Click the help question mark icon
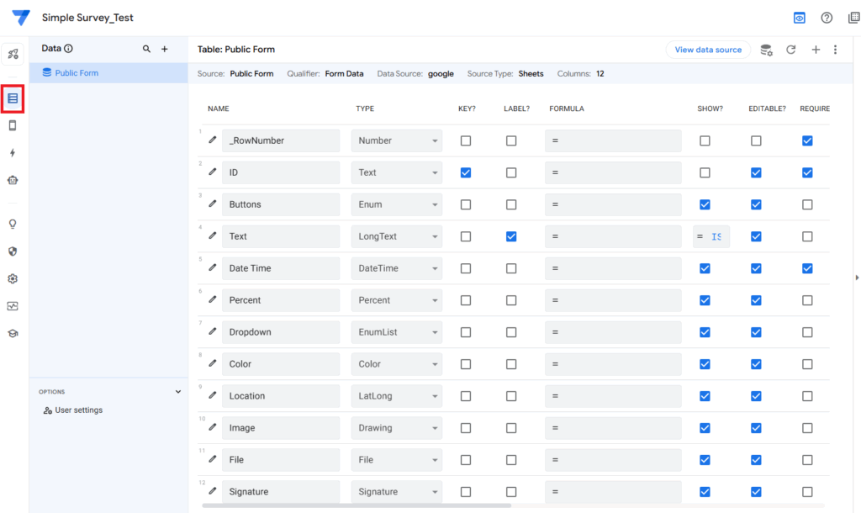The width and height of the screenshot is (861, 513). click(826, 17)
